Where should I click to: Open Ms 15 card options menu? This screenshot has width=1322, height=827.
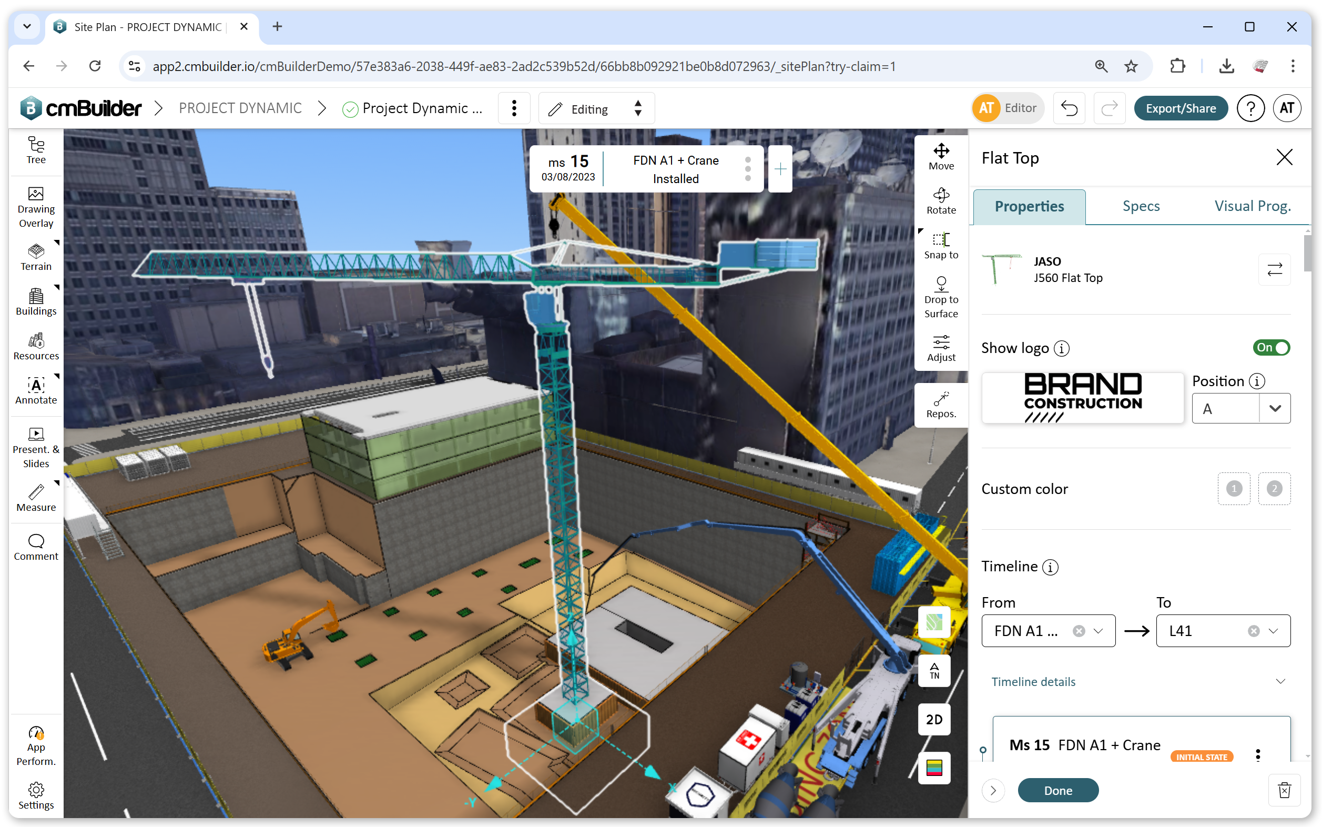[x=1257, y=755]
